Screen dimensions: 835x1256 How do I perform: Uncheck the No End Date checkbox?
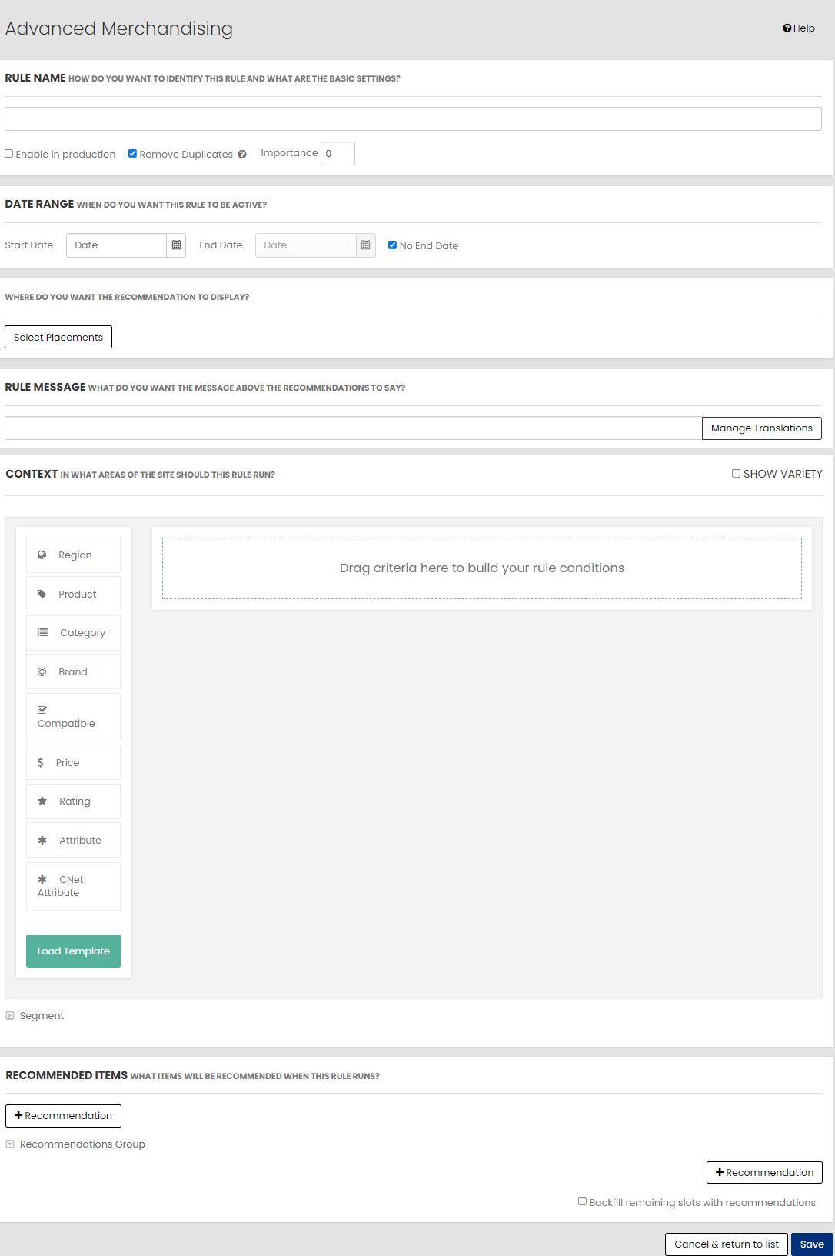click(392, 245)
